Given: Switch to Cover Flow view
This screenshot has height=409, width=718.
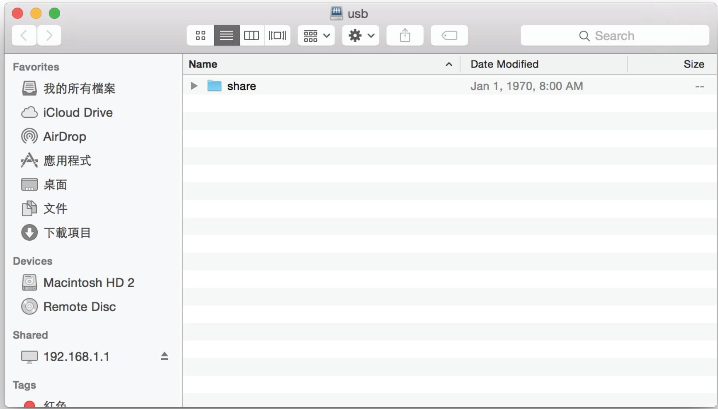Looking at the screenshot, I should point(277,36).
